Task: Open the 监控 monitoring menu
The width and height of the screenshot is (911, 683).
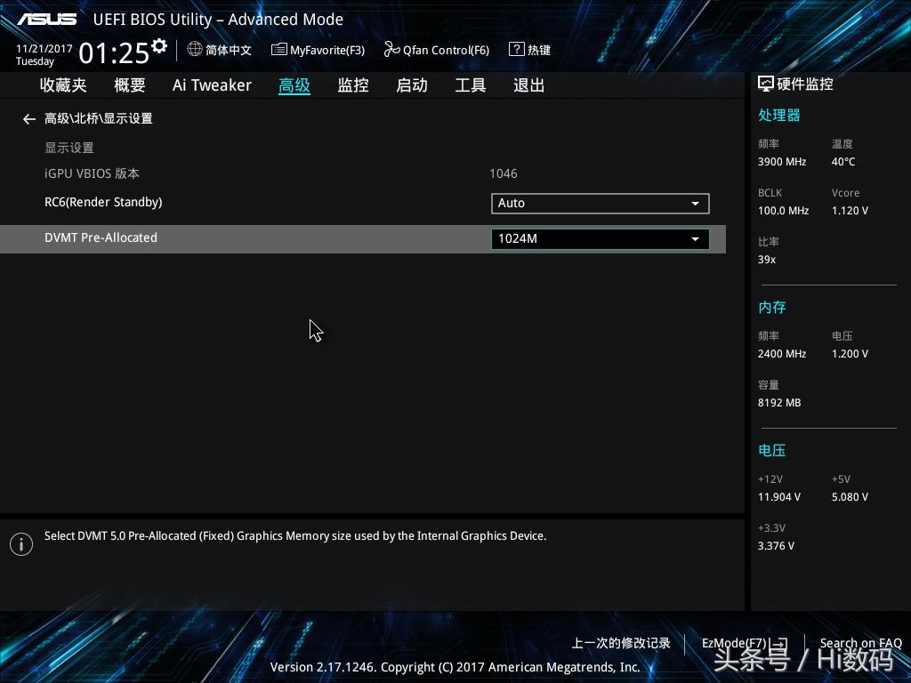Action: coord(352,84)
